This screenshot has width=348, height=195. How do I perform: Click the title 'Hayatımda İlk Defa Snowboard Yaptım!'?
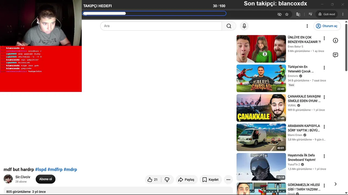pyautogui.click(x=302, y=158)
